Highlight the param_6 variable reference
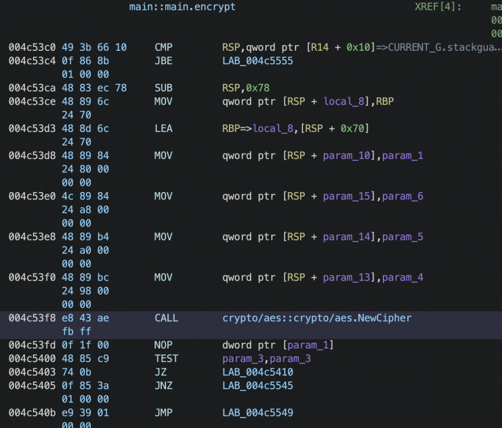The height and width of the screenshot is (428, 502). 402,196
